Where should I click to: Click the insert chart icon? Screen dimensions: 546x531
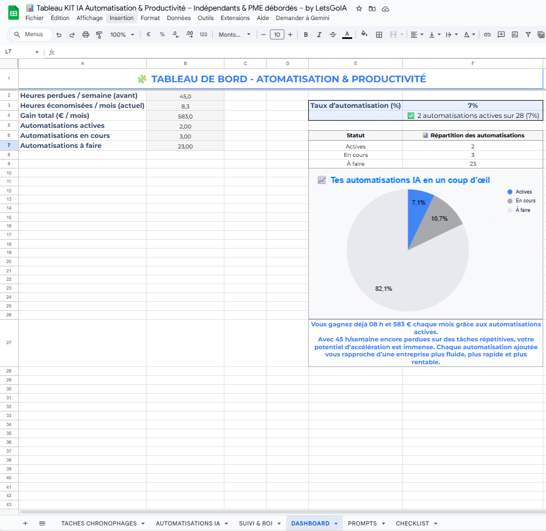pyautogui.click(x=515, y=34)
